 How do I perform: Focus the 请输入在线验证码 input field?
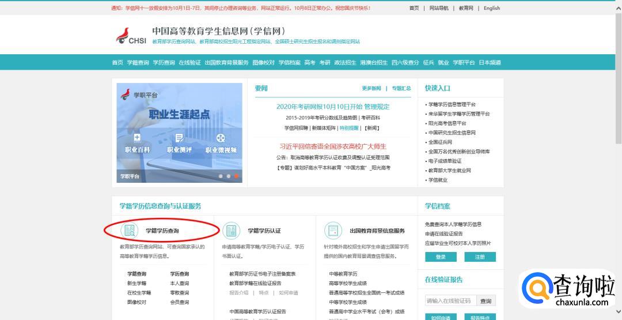coord(450,301)
